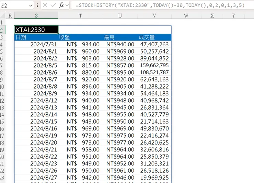Select high price NT$961.00
The height and width of the screenshot is (183, 254).
pyautogui.click(x=120, y=171)
